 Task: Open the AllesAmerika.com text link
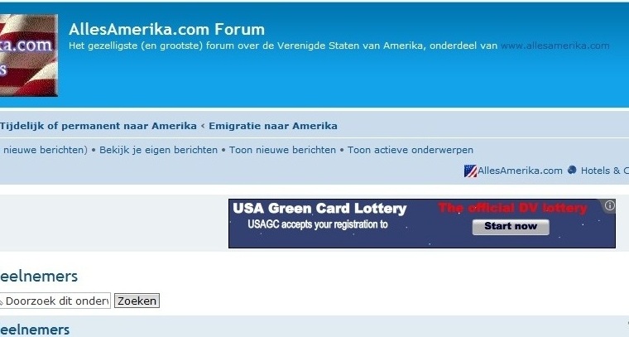(520, 171)
